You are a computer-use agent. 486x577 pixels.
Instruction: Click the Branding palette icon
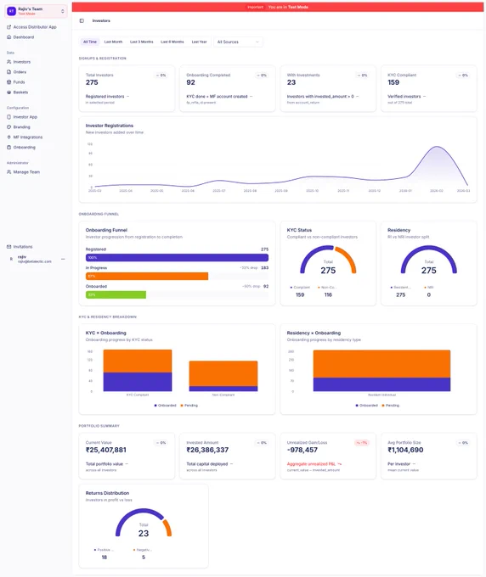tap(8, 127)
